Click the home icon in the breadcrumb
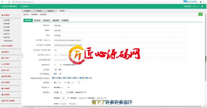 point(24,15)
